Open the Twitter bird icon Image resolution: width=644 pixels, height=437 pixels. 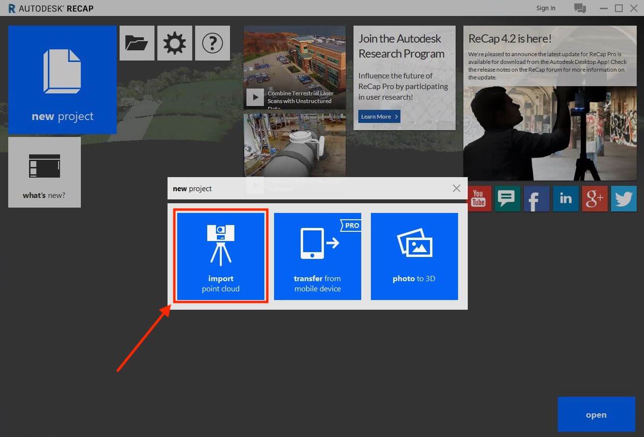624,198
